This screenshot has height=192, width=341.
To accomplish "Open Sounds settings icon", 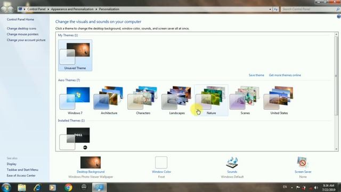I will click(x=232, y=162).
